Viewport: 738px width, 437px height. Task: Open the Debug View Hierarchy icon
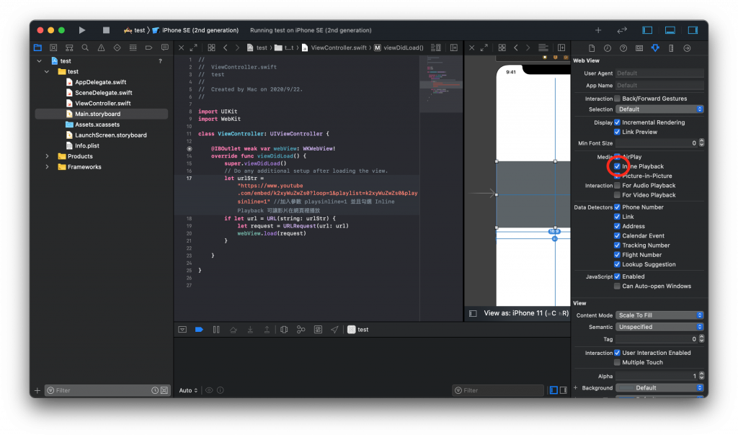pyautogui.click(x=285, y=330)
